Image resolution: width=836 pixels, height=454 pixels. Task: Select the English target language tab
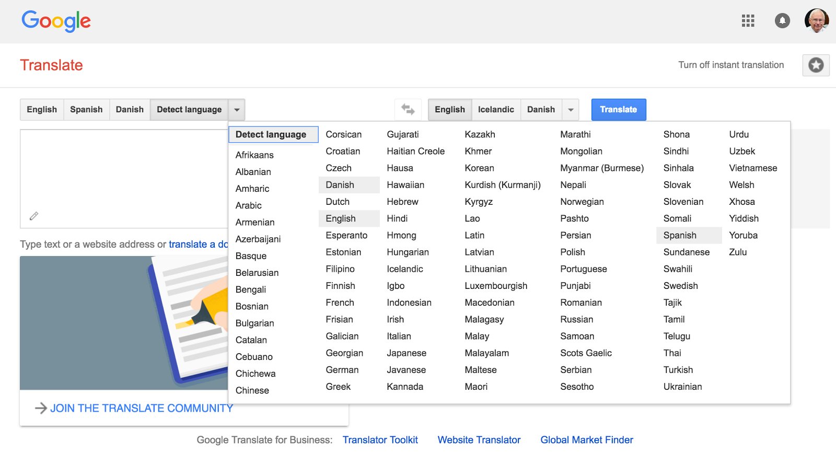click(450, 110)
